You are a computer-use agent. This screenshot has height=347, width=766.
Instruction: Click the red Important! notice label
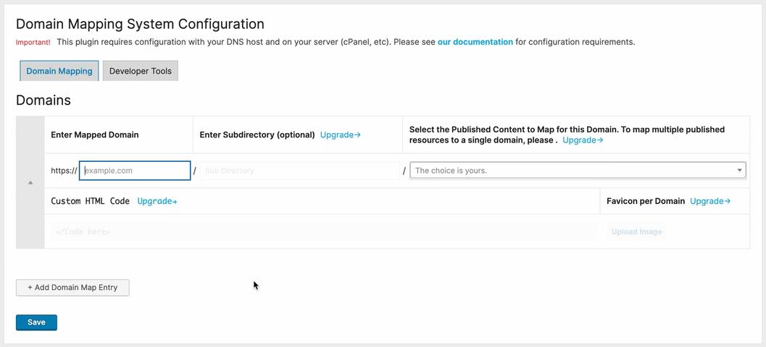coord(33,43)
